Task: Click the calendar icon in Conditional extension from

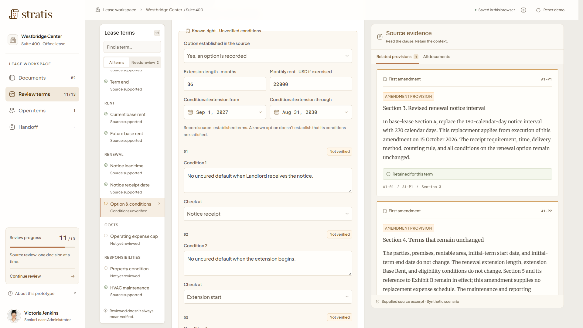Action: (190, 112)
